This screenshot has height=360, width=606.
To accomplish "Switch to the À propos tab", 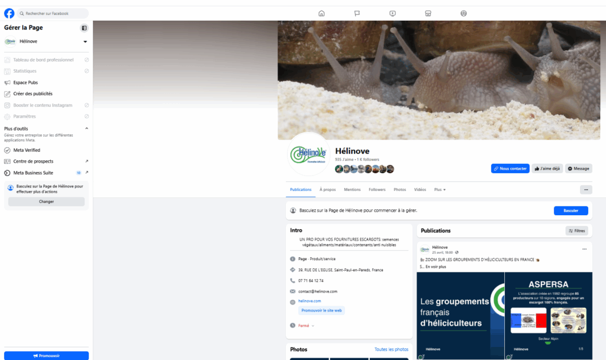I will coord(328,189).
